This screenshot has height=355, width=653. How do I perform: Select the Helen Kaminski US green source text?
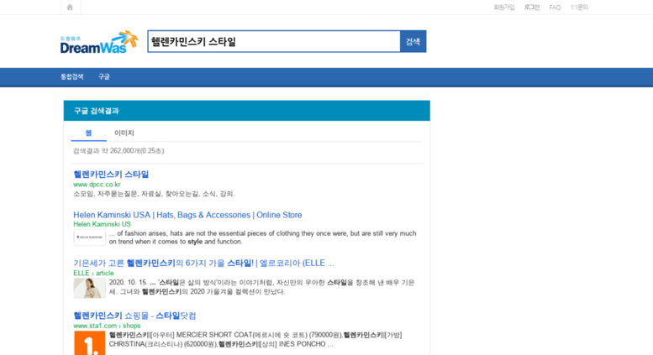102,224
